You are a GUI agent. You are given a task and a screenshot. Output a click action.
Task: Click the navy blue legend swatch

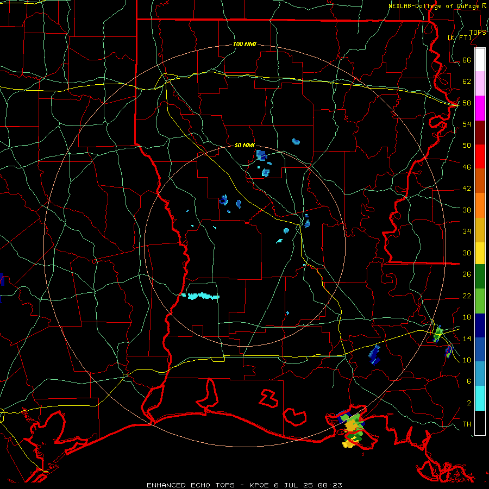click(x=480, y=325)
